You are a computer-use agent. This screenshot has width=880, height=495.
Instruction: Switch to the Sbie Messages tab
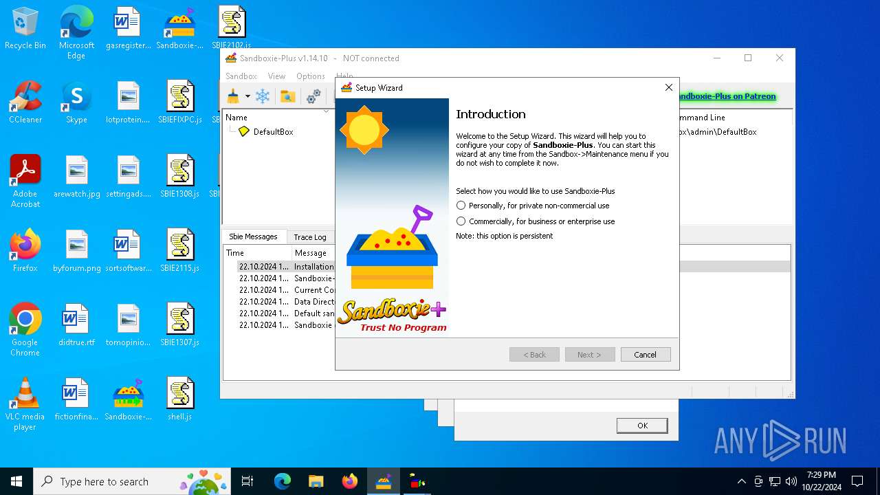pos(253,236)
